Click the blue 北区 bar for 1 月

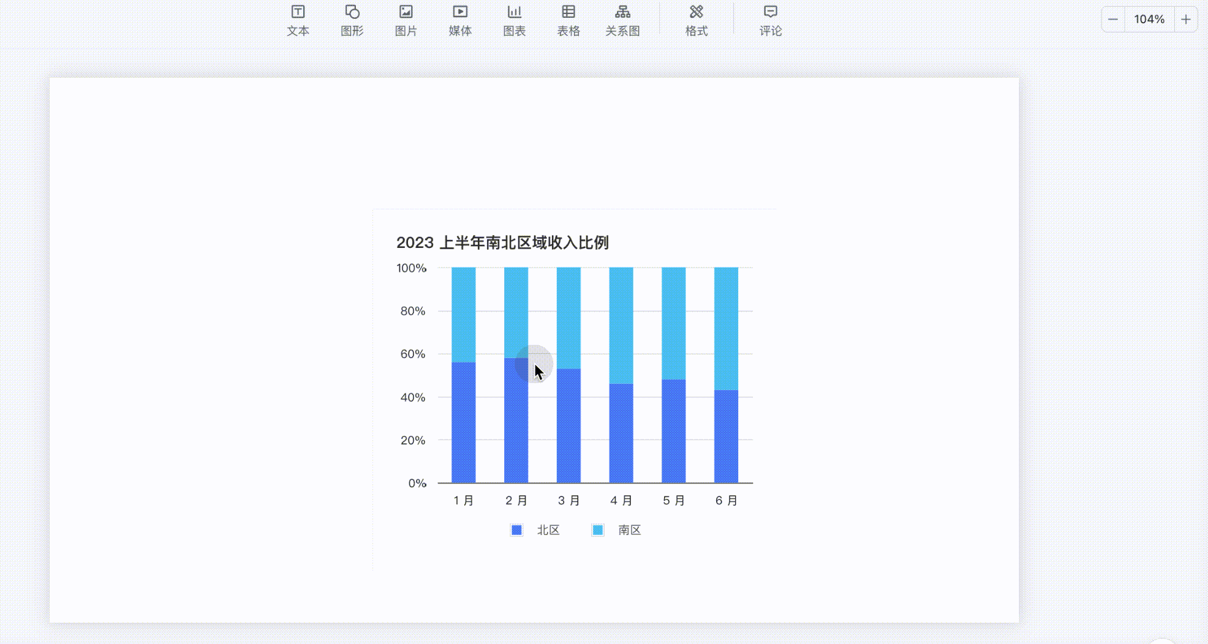tap(463, 422)
